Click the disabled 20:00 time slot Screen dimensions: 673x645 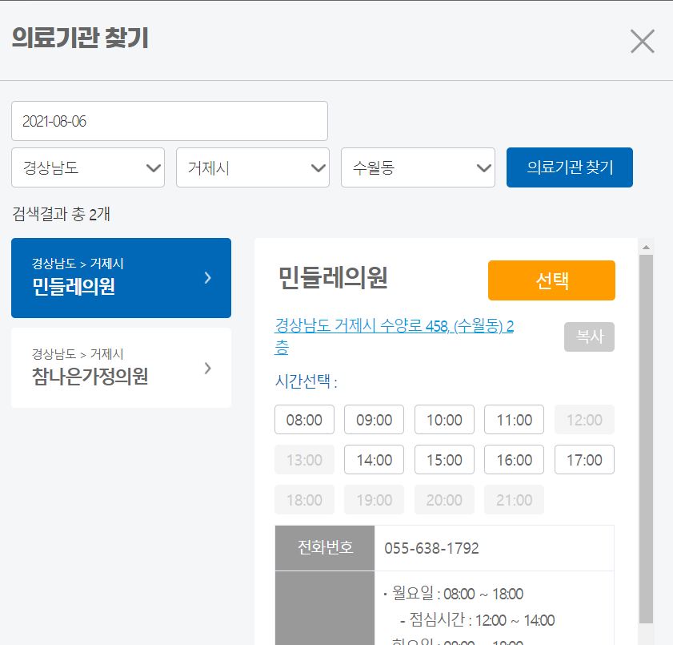point(444,500)
